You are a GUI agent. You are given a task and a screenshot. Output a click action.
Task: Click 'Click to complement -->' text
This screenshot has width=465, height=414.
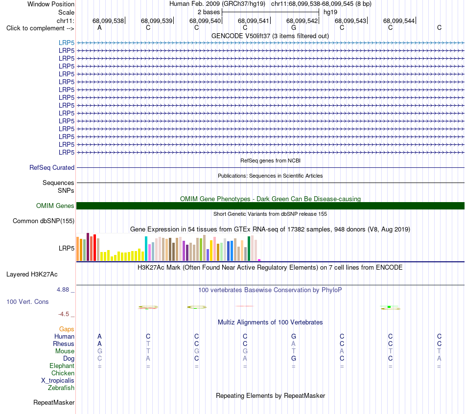40,28
